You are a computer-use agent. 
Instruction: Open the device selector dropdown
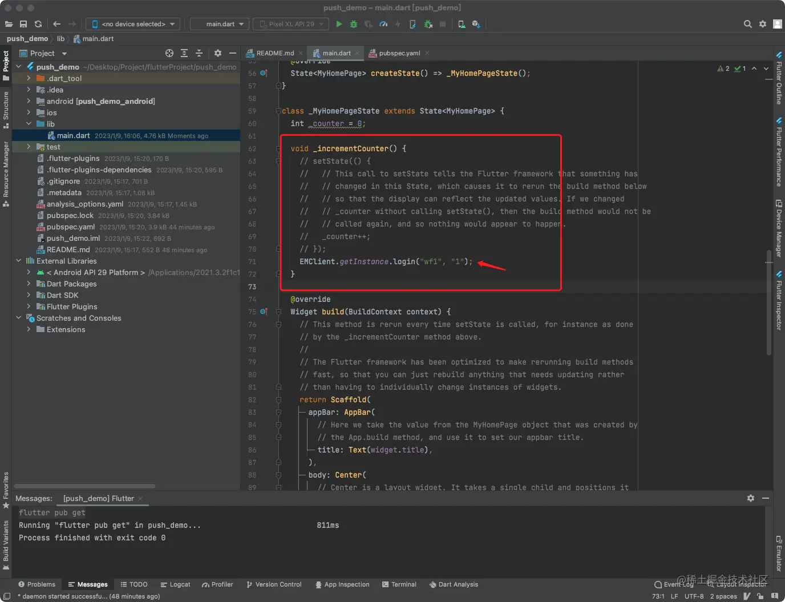point(133,24)
